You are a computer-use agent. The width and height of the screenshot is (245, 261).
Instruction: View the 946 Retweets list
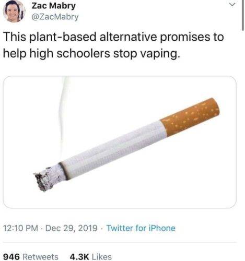pyautogui.click(x=31, y=257)
